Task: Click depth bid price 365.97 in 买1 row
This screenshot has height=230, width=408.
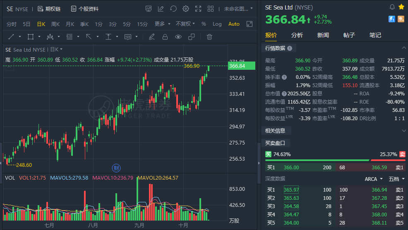Action: [291, 190]
